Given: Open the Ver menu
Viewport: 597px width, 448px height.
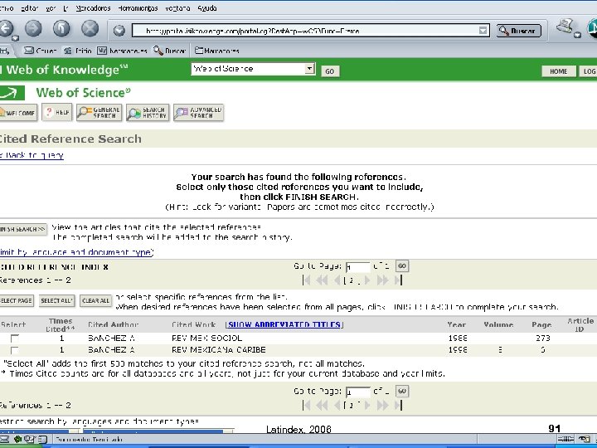Looking at the screenshot, I should pyautogui.click(x=51, y=8).
